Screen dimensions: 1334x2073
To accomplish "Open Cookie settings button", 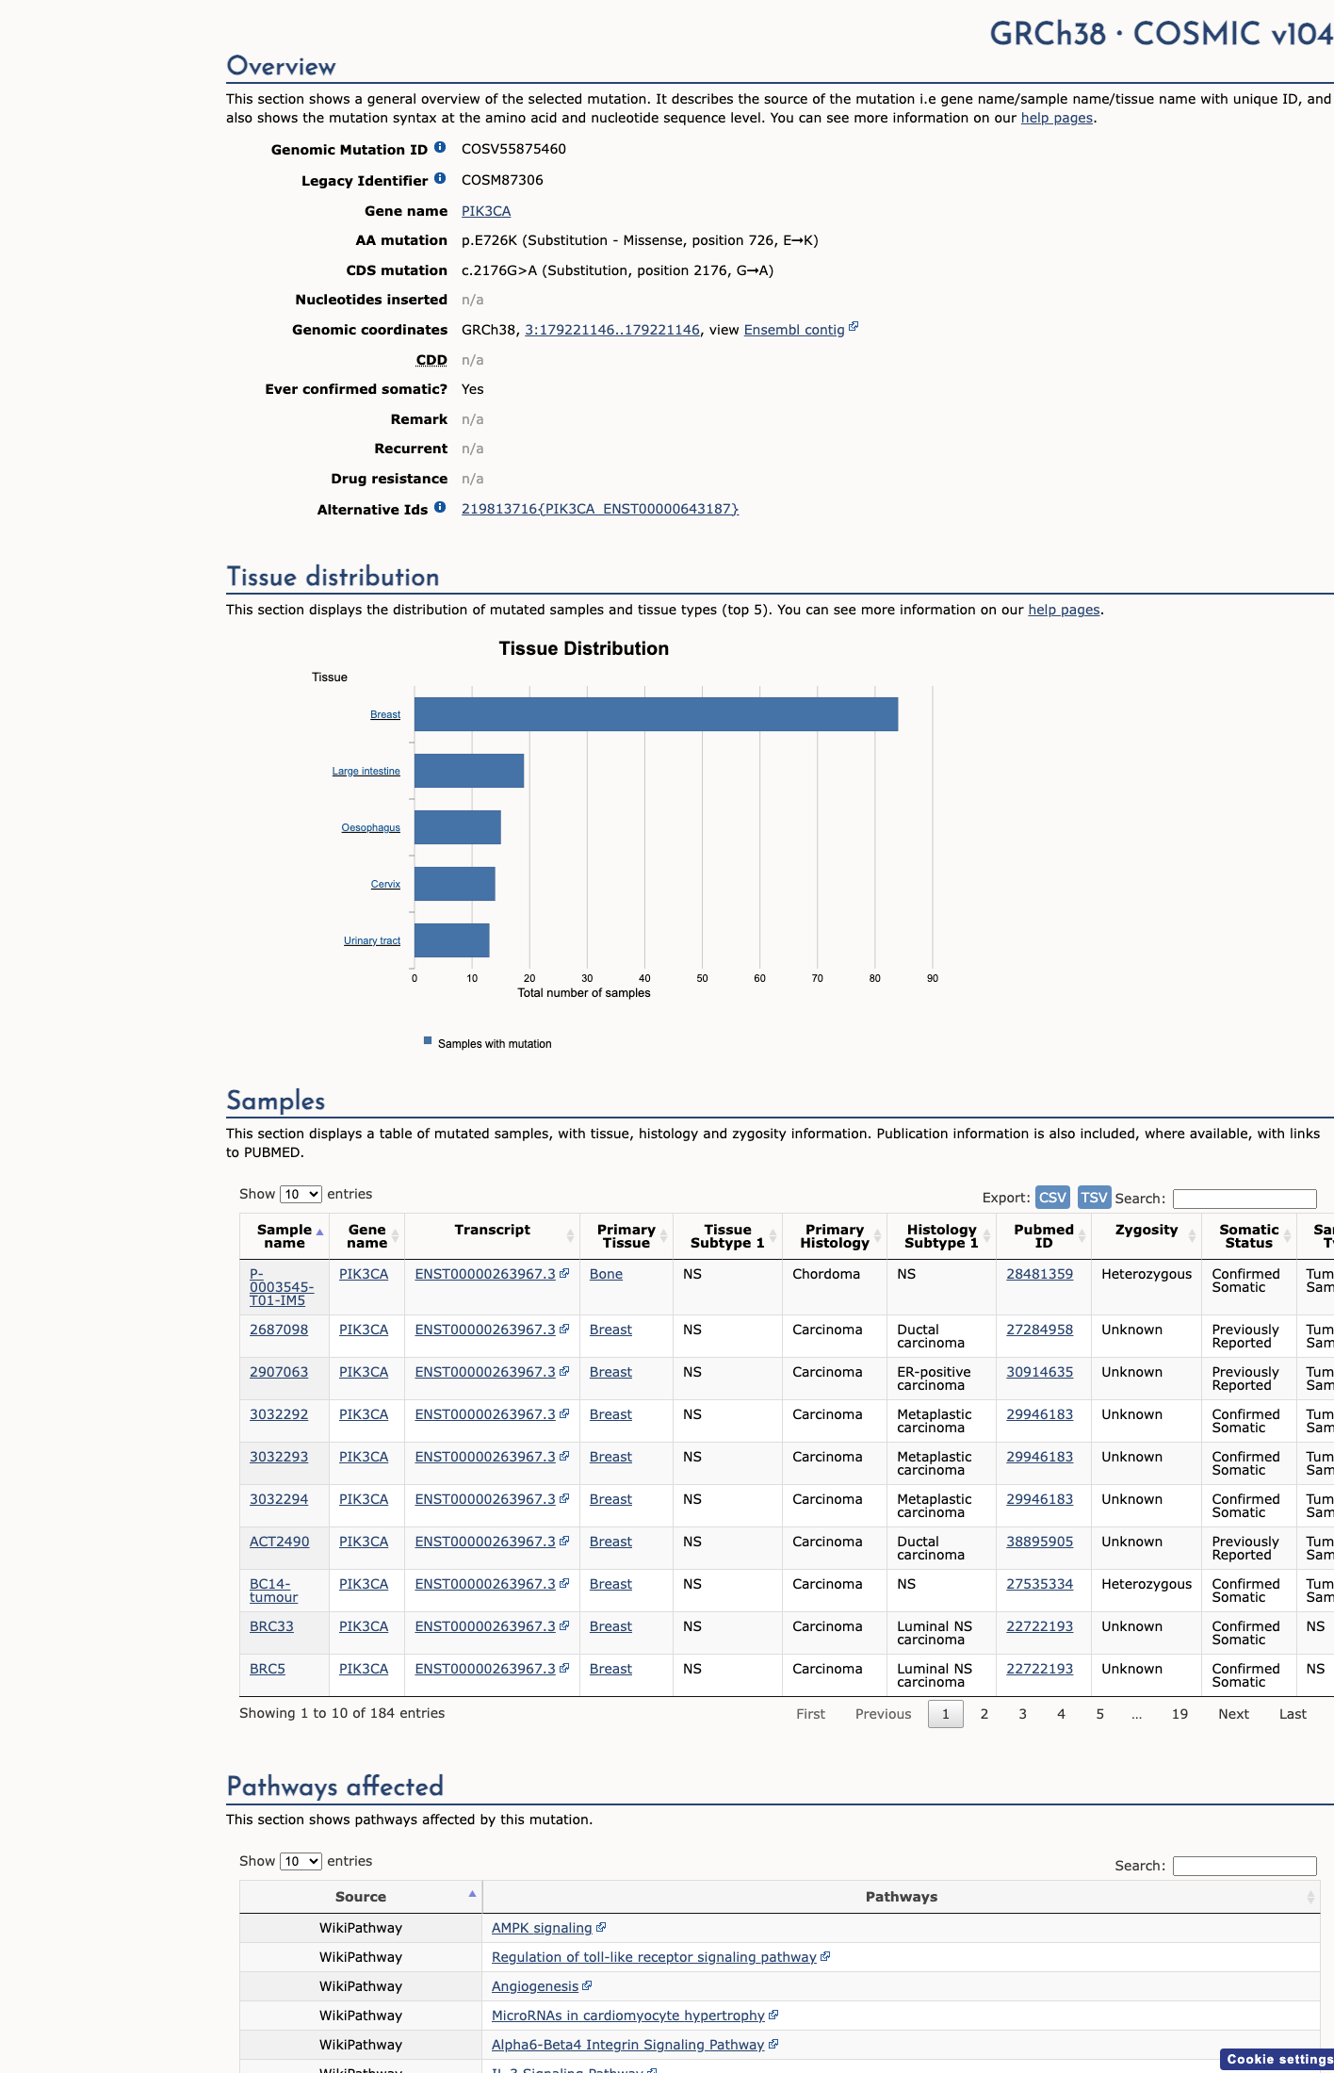I will click(1277, 2059).
